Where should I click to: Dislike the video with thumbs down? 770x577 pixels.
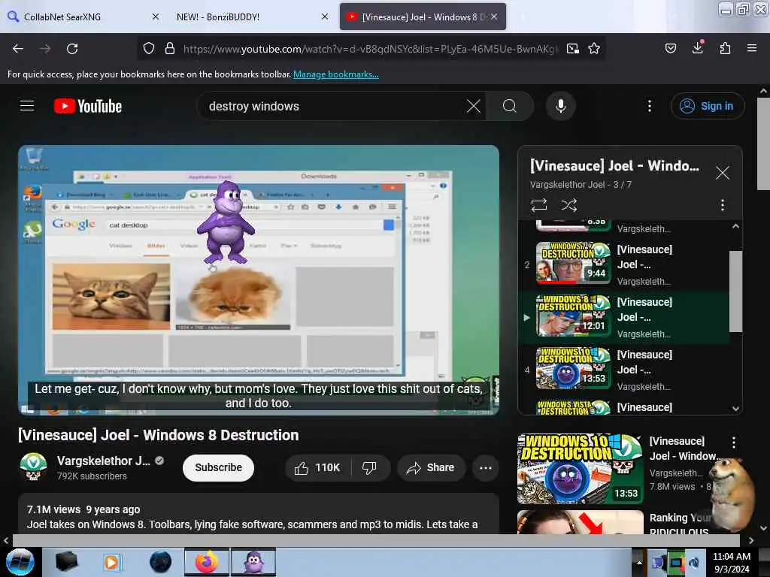coord(370,468)
